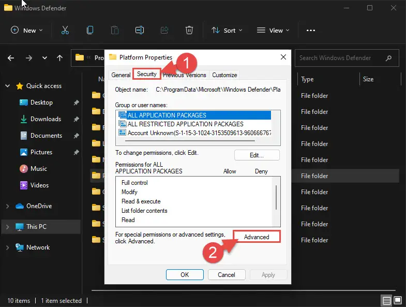Open the View dropdown menu
Viewport: 406px width, 307px height.
[x=273, y=31]
